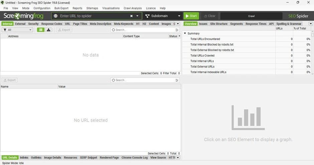Switch to the Site Structure tab
The height and width of the screenshot is (165, 314).
click(x=219, y=24)
